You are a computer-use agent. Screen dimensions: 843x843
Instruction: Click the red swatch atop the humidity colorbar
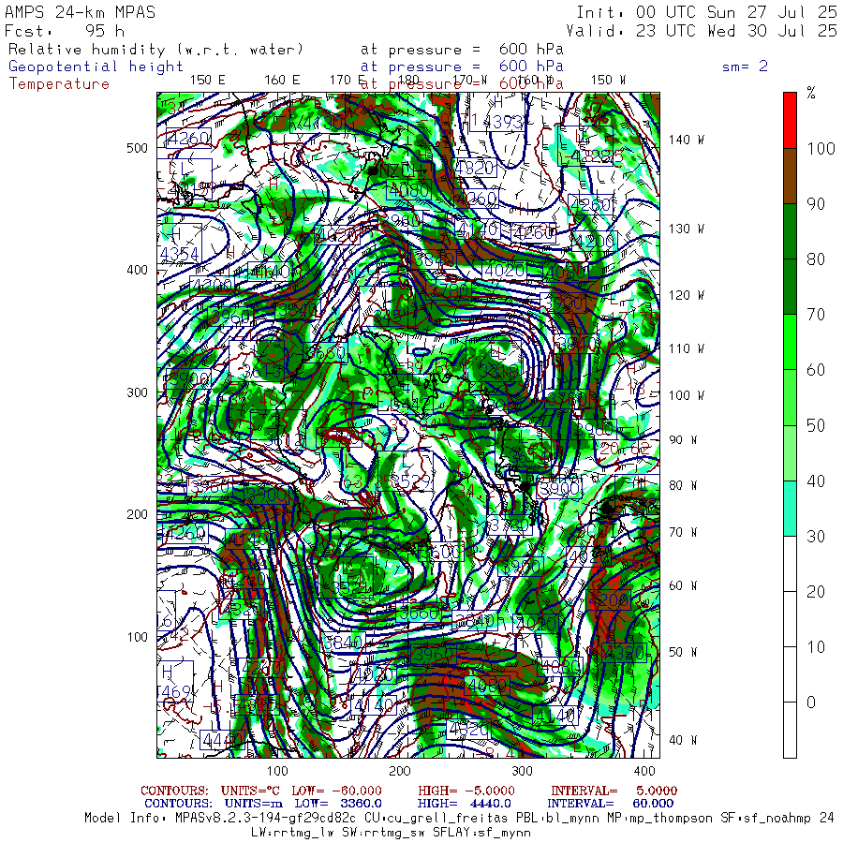pyautogui.click(x=790, y=121)
